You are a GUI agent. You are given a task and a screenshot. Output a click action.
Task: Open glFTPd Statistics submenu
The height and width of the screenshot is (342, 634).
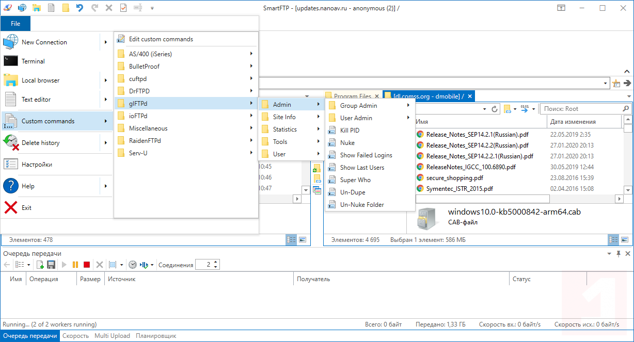291,129
